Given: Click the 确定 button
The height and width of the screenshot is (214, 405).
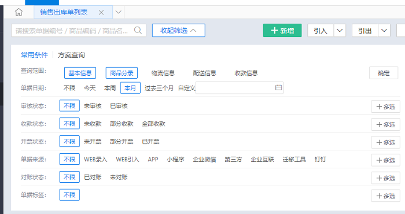Looking at the screenshot, I should click(x=384, y=73).
